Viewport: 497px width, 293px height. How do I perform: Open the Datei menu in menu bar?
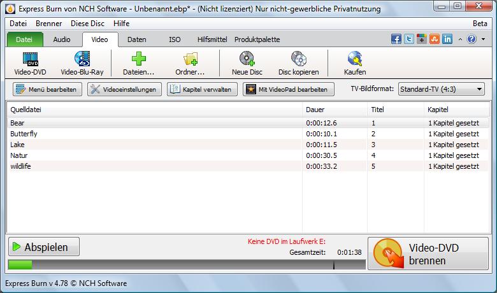pyautogui.click(x=18, y=24)
